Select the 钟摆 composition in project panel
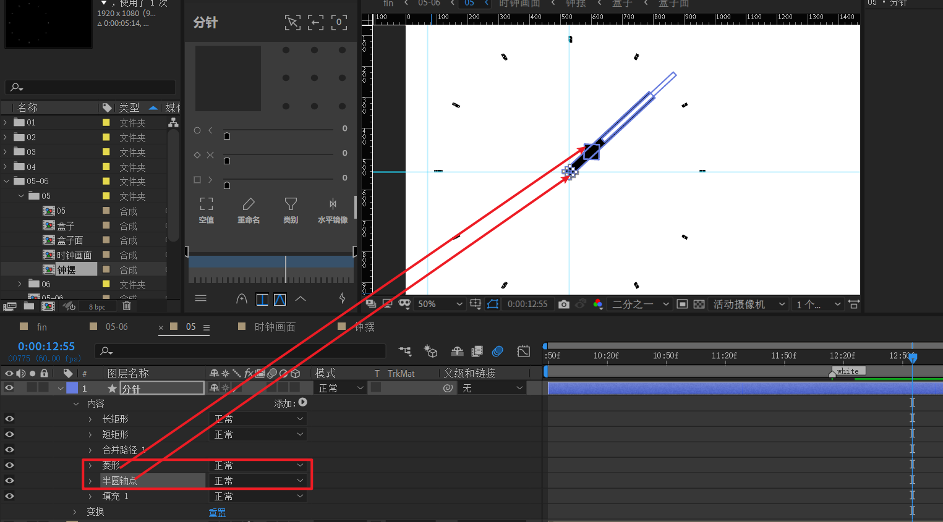 click(66, 270)
